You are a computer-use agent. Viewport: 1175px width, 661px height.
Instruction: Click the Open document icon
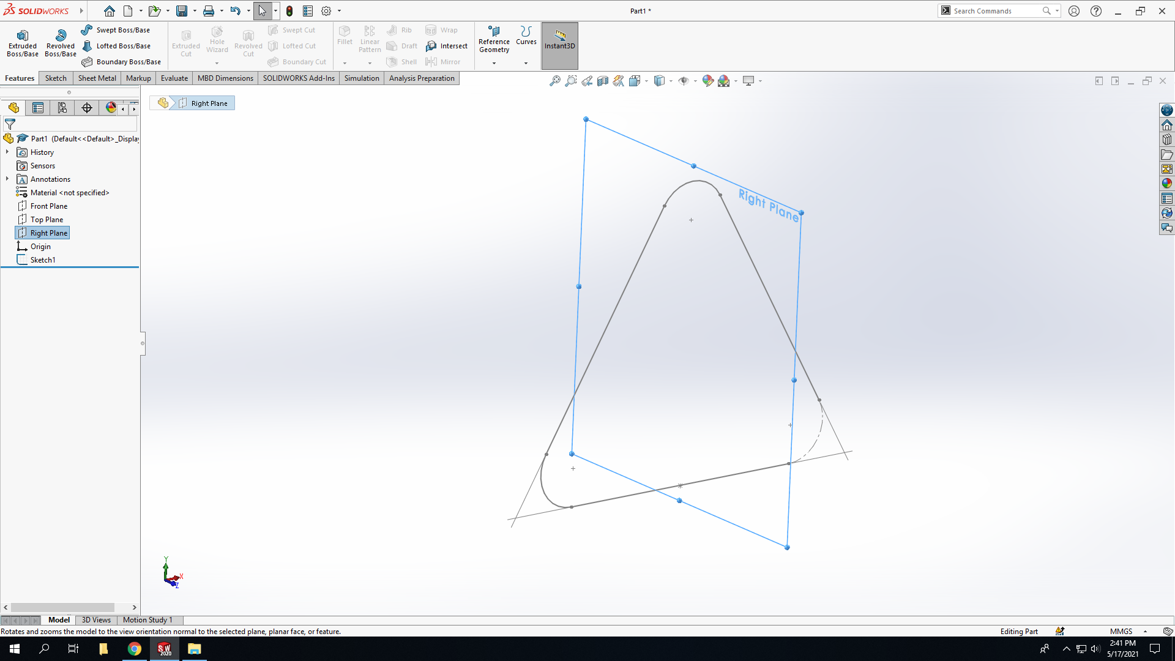[x=154, y=11]
